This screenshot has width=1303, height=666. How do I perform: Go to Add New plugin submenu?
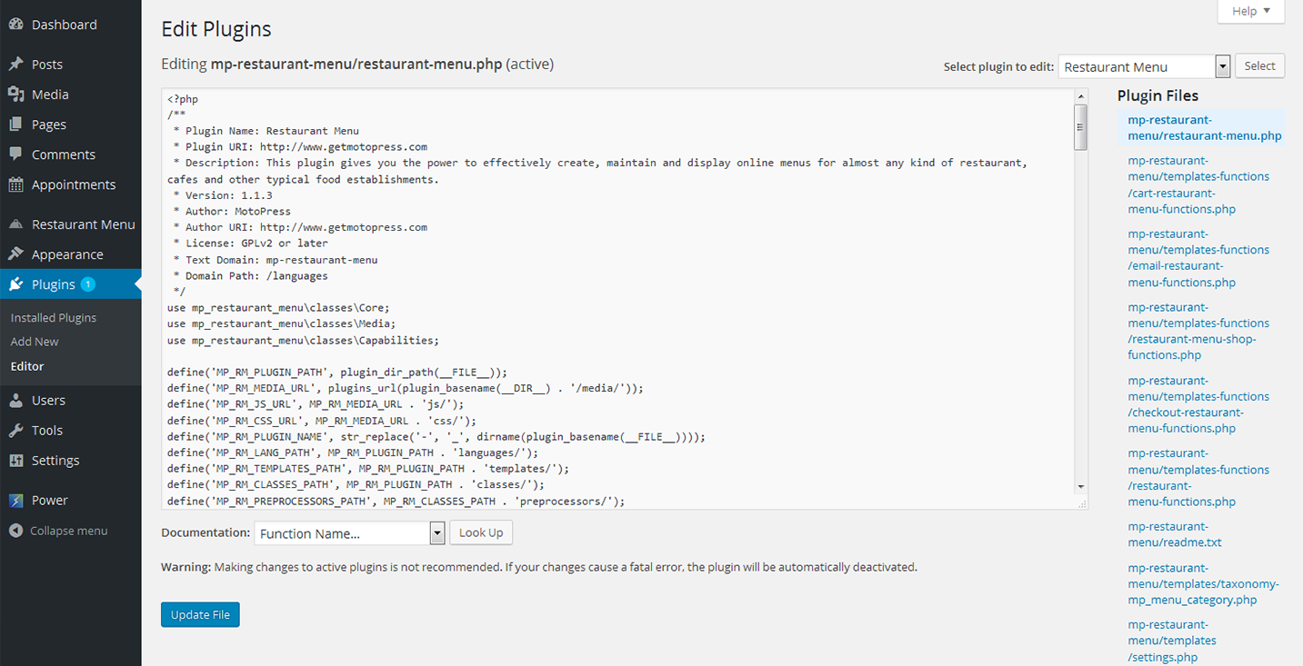click(35, 342)
